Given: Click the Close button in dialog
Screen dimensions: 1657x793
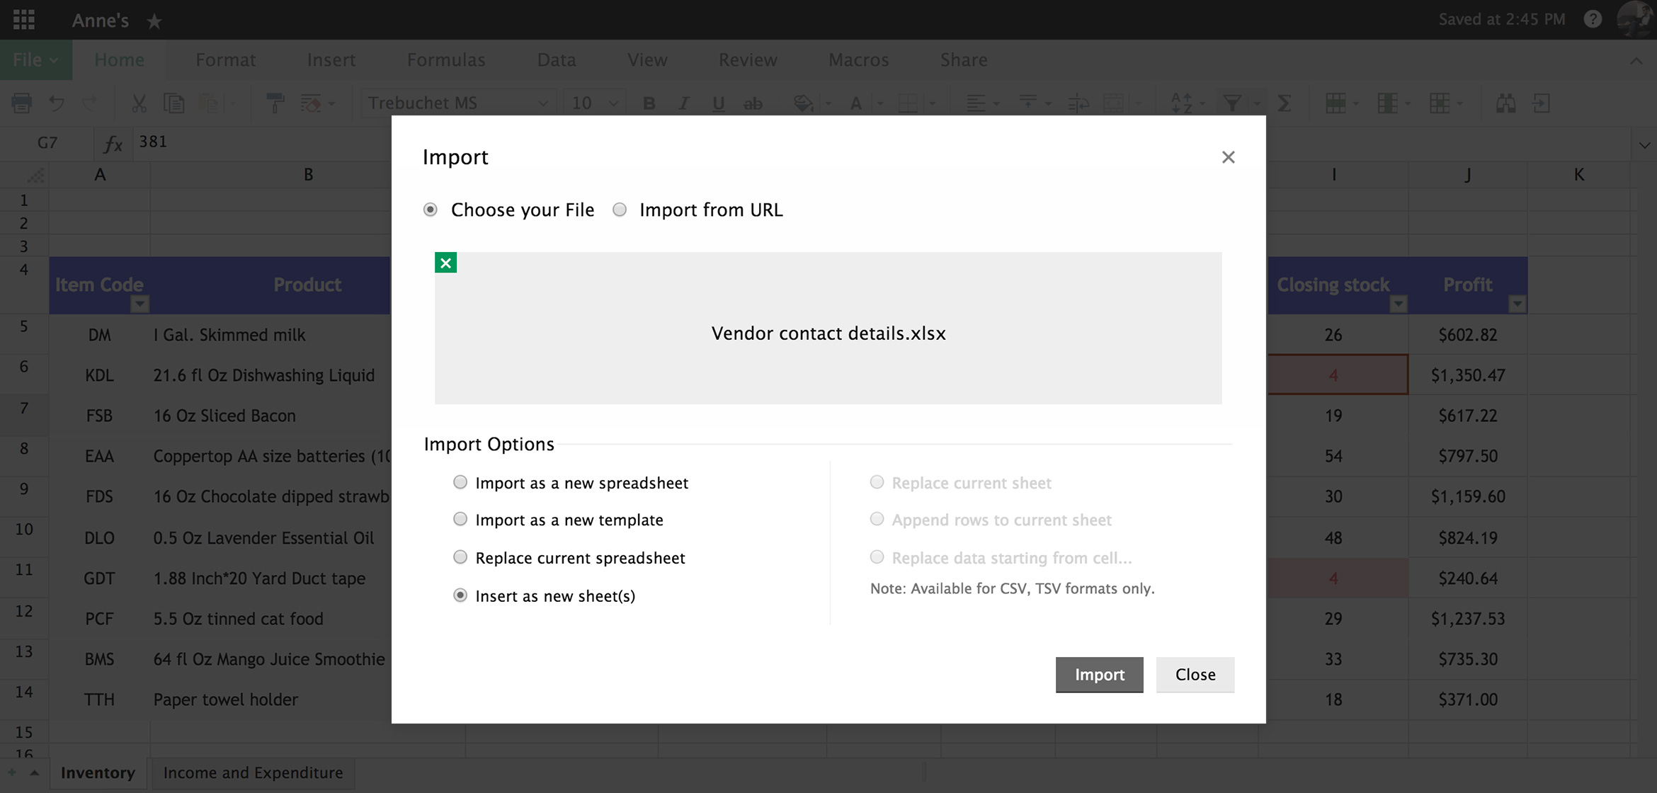Looking at the screenshot, I should [x=1195, y=674].
